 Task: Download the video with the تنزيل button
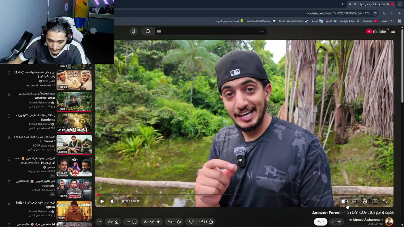point(113,222)
